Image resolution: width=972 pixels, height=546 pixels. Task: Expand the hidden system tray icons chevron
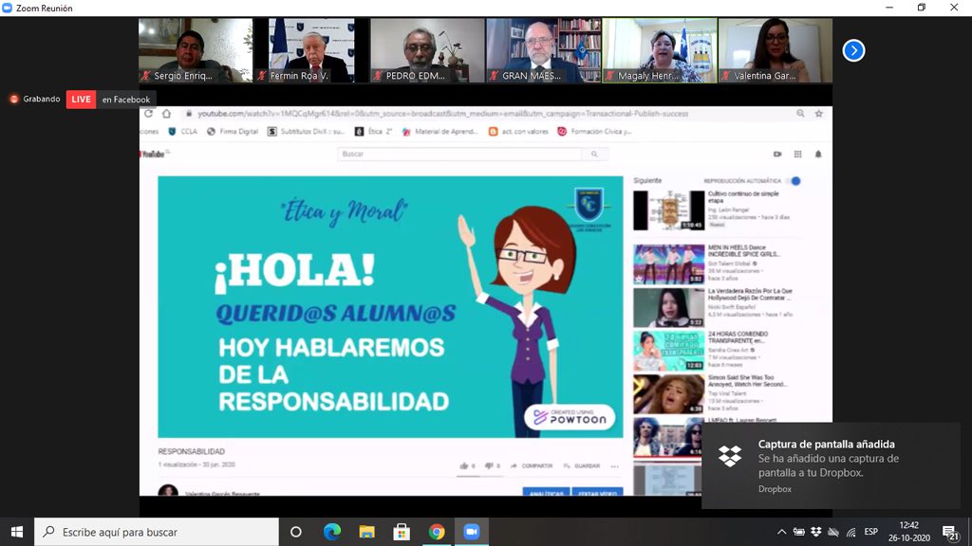coord(781,532)
